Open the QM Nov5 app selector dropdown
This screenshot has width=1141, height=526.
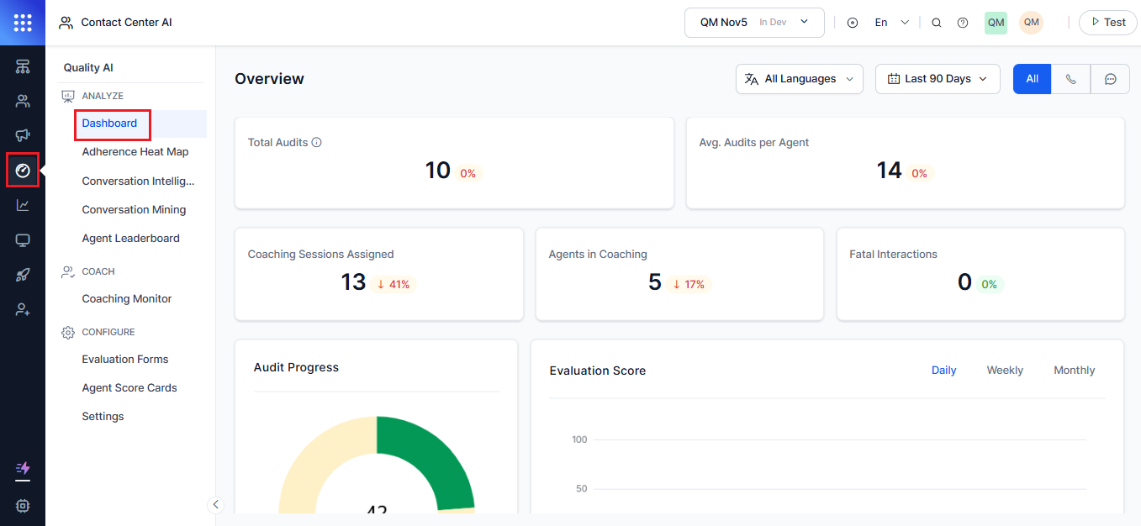point(754,23)
